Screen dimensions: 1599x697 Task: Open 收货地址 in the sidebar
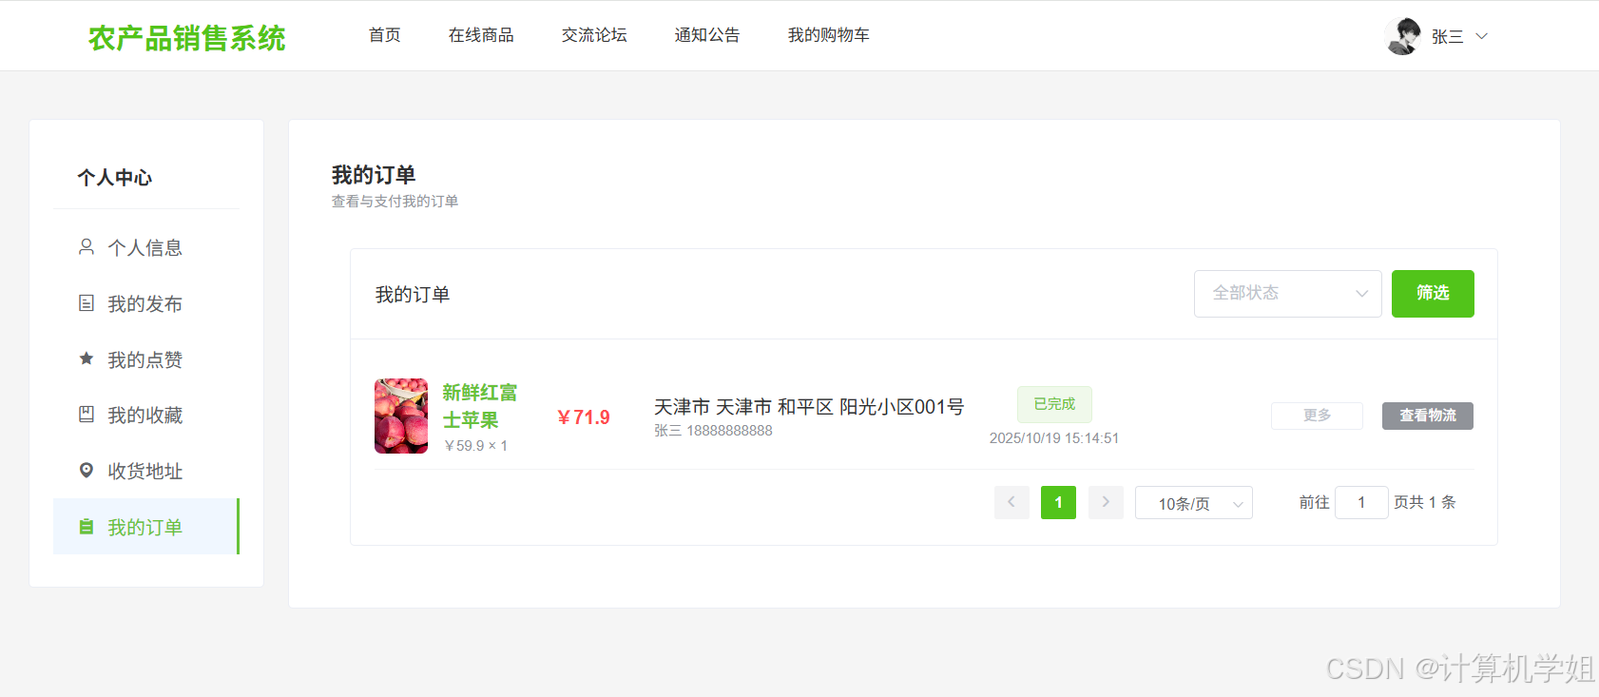145,471
